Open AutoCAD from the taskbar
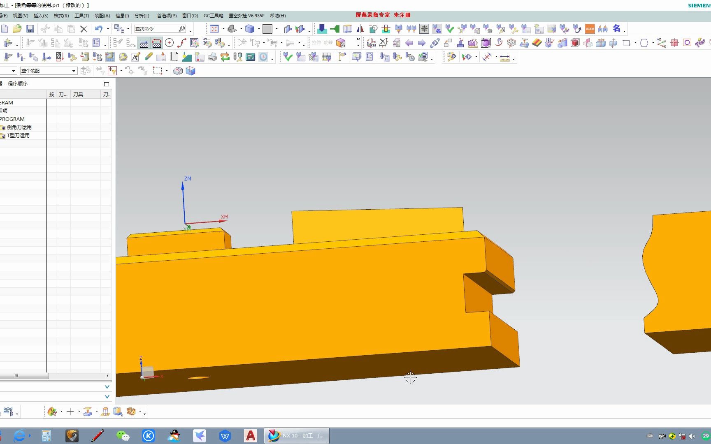 pyautogui.click(x=250, y=436)
